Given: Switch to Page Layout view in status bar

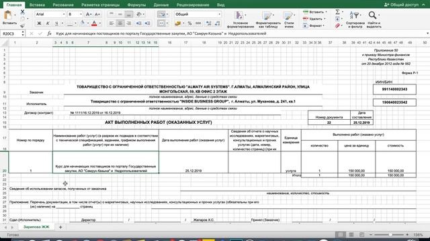Looking at the screenshot, I should tap(351, 235).
